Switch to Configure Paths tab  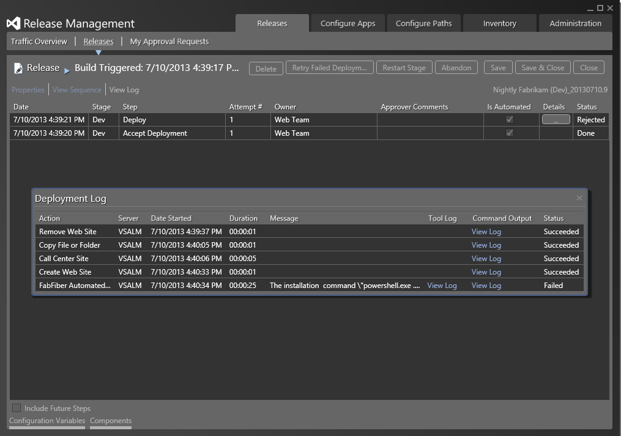pyautogui.click(x=424, y=23)
